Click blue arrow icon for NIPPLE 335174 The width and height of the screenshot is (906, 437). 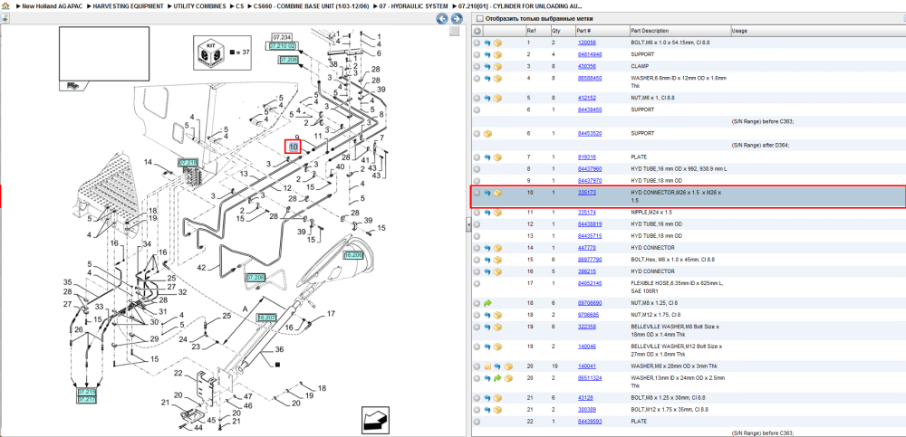point(487,213)
